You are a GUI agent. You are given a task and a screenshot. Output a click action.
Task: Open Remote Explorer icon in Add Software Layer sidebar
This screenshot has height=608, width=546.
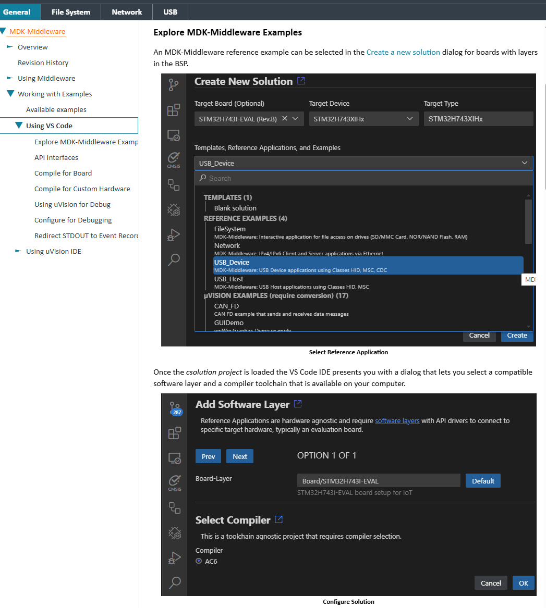point(175,458)
